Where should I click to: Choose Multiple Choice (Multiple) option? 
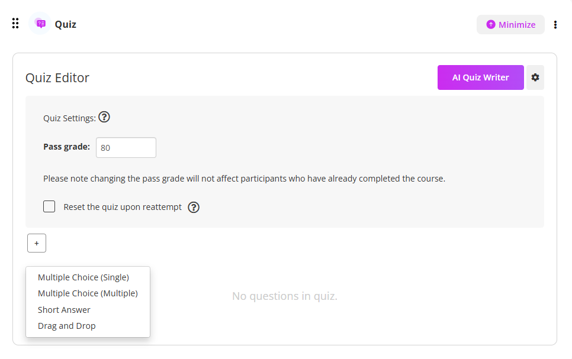point(88,293)
